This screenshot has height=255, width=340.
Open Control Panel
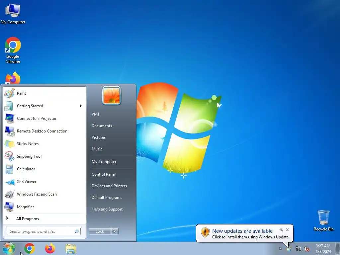[104, 174]
